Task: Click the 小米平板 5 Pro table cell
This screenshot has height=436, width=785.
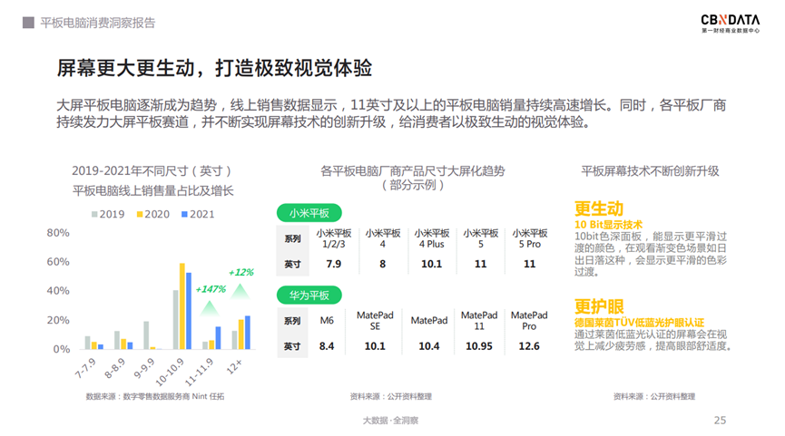Action: click(x=530, y=238)
